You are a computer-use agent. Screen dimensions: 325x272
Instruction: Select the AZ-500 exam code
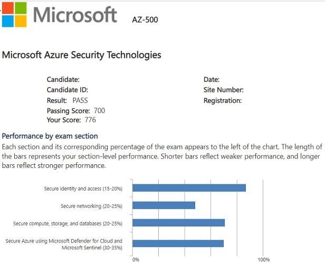pos(145,20)
